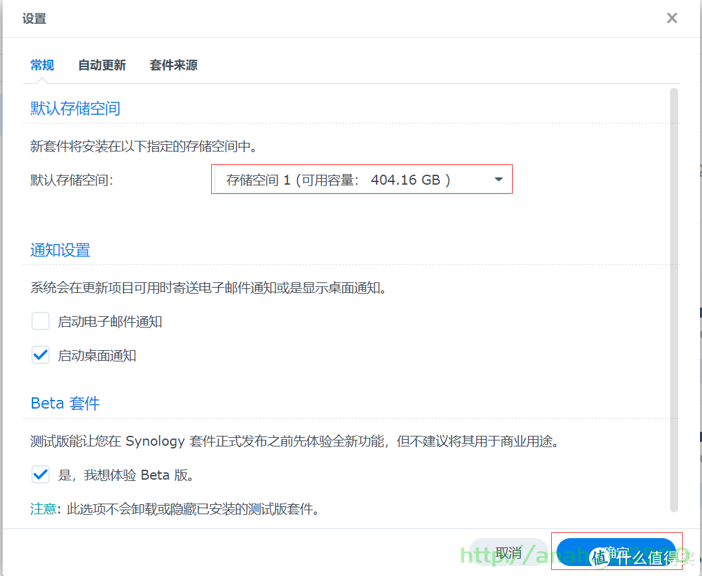Open the 默认存储空间 dropdown
Image resolution: width=702 pixels, height=576 pixels.
362,179
